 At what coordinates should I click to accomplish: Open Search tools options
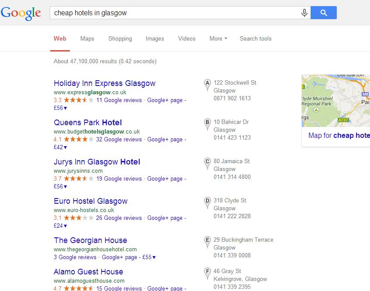256,39
